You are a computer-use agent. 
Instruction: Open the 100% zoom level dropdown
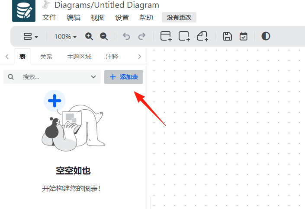(65, 37)
